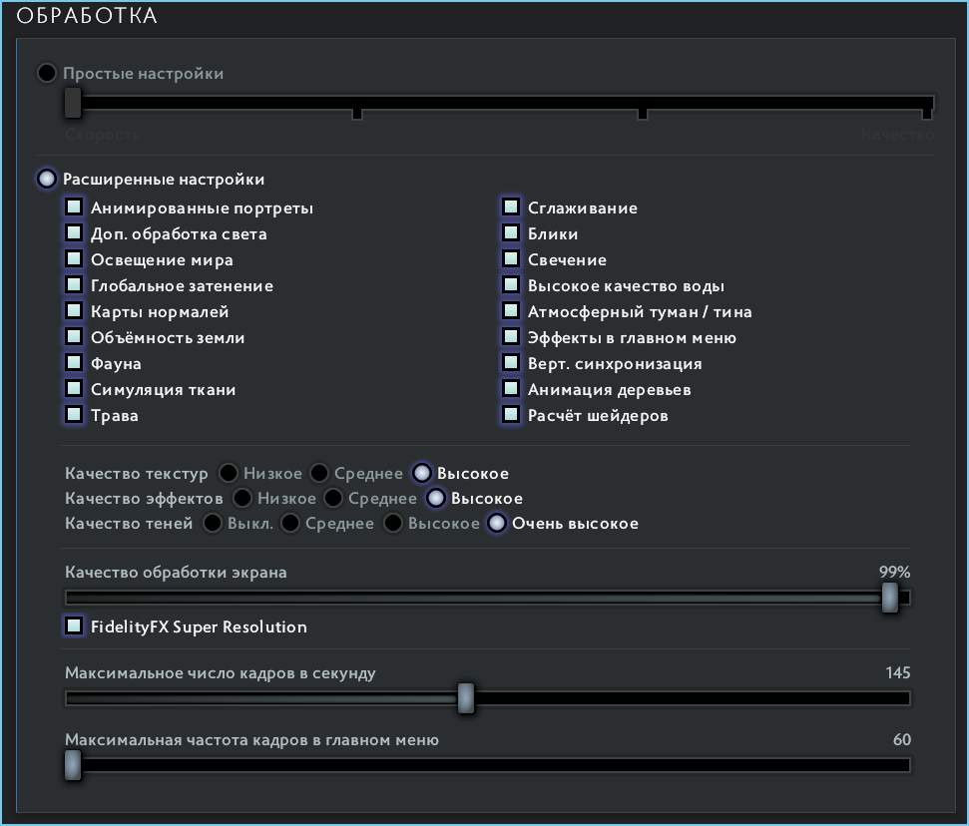Toggle the Глобальное затенение option
The width and height of the screenshot is (969, 826).
74,285
